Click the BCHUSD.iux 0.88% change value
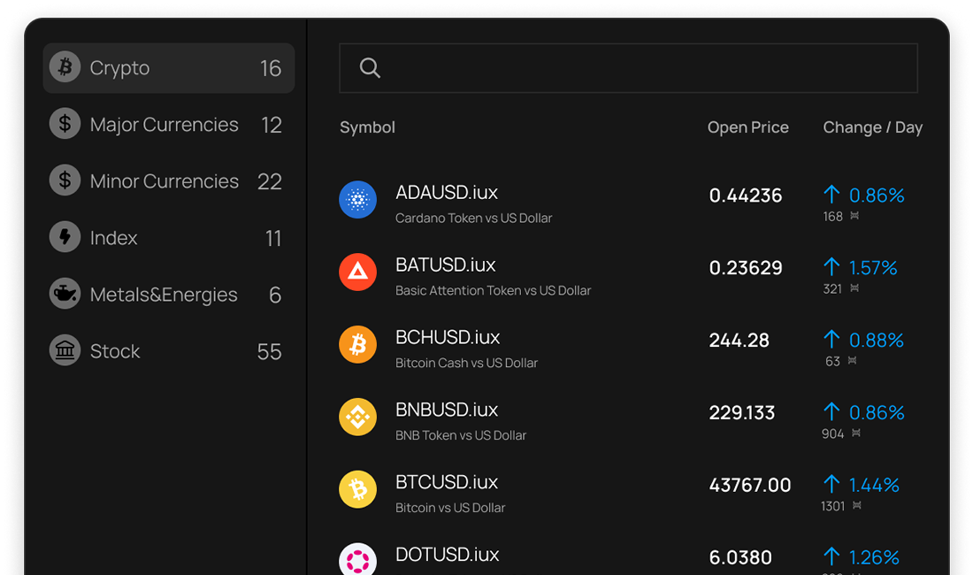 pyautogui.click(x=876, y=340)
